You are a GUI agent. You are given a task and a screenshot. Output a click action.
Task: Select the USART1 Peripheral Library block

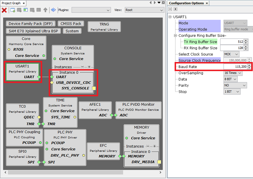click(23, 71)
